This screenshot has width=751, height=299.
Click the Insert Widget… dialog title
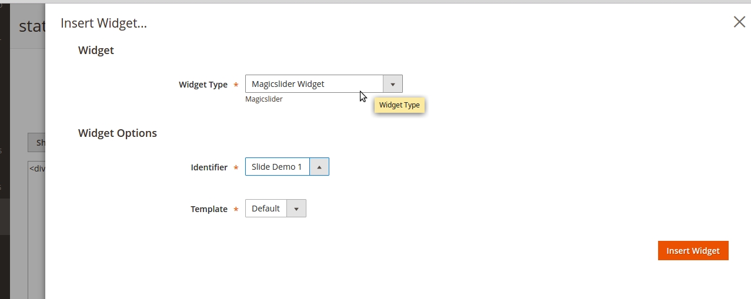[x=104, y=23]
